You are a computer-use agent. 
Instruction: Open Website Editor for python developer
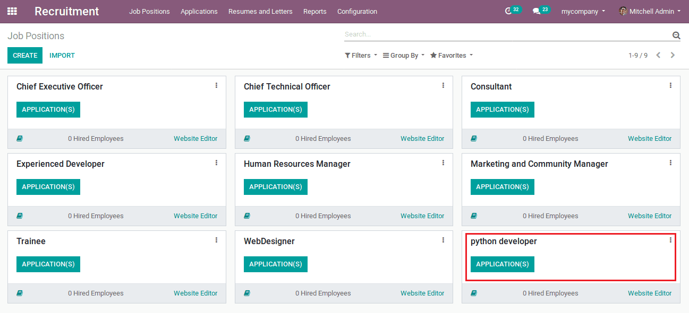pyautogui.click(x=650, y=293)
